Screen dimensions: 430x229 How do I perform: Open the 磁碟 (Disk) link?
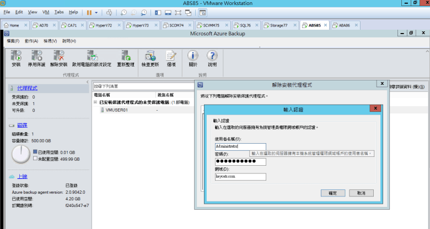(22, 126)
